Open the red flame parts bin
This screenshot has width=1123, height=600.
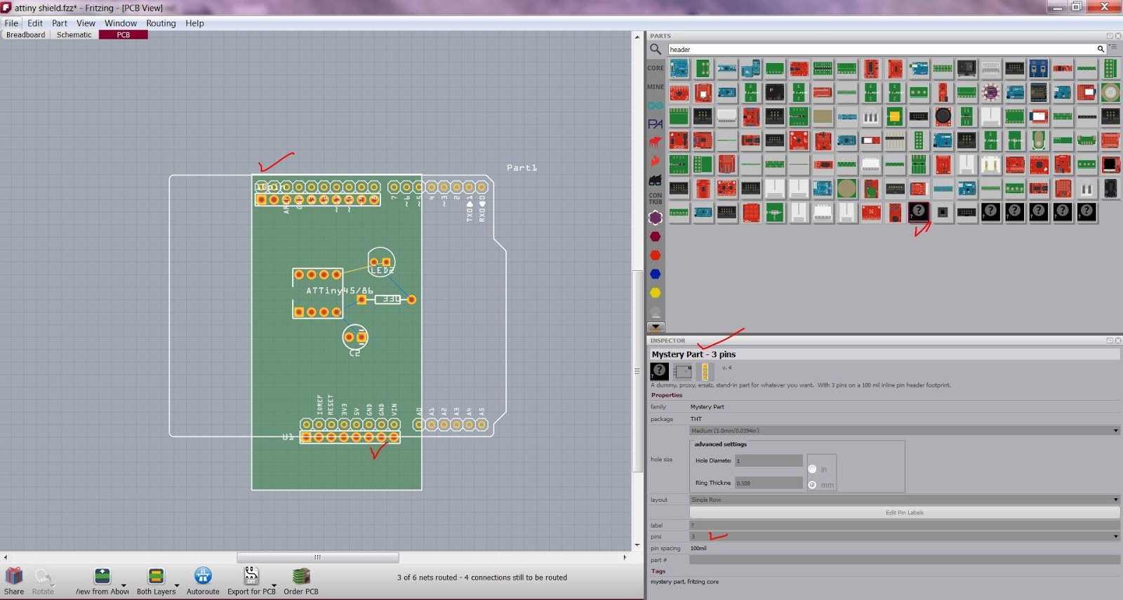click(655, 161)
